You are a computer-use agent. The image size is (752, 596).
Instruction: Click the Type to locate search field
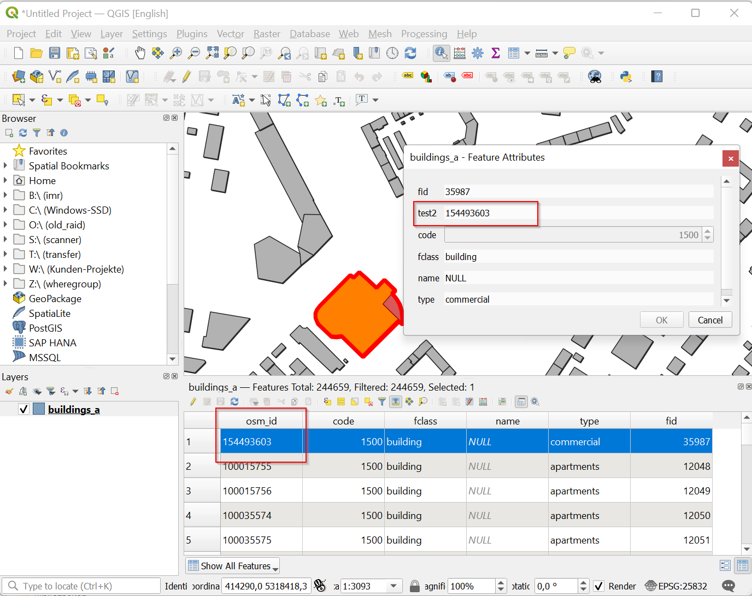pyautogui.click(x=82, y=586)
